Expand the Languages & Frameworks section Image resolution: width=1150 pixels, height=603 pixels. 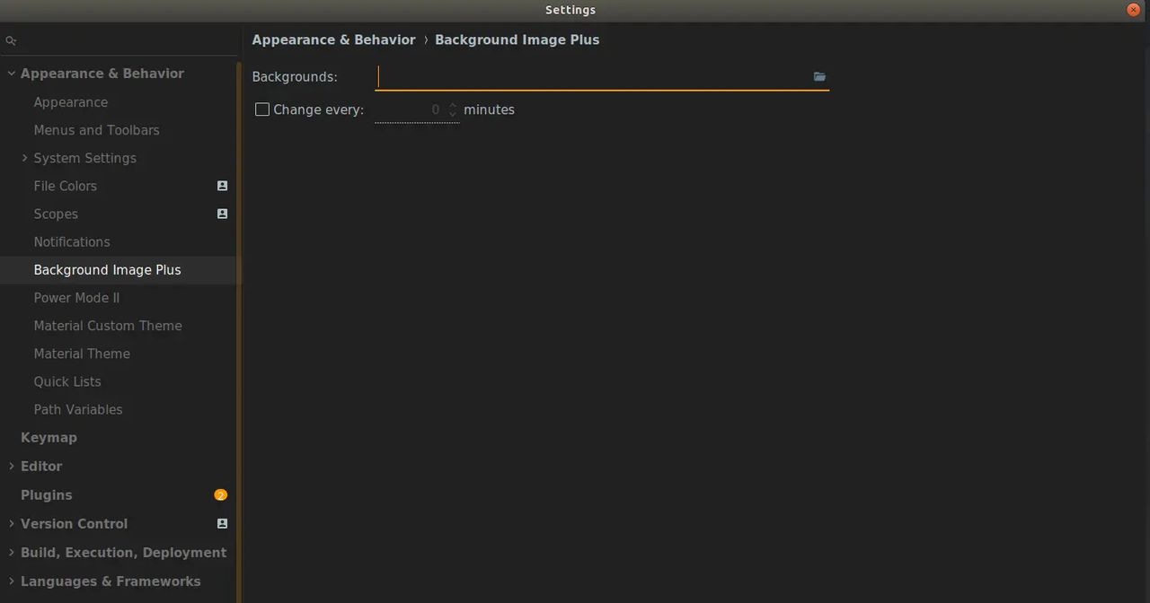(11, 581)
